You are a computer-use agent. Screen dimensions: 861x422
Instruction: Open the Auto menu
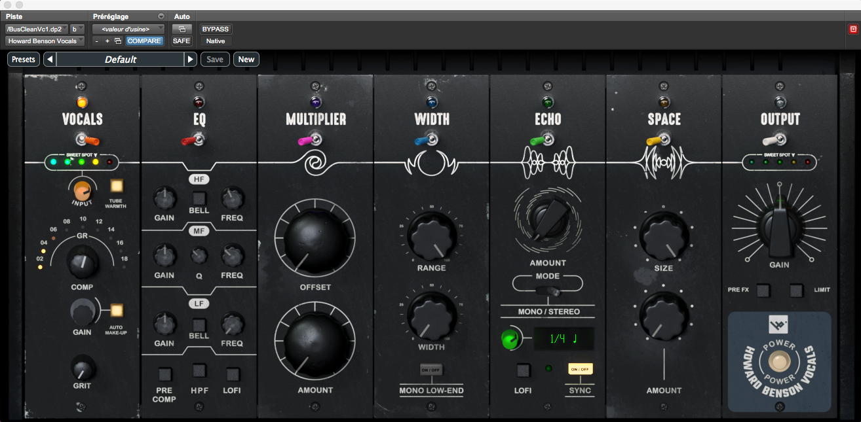181,16
